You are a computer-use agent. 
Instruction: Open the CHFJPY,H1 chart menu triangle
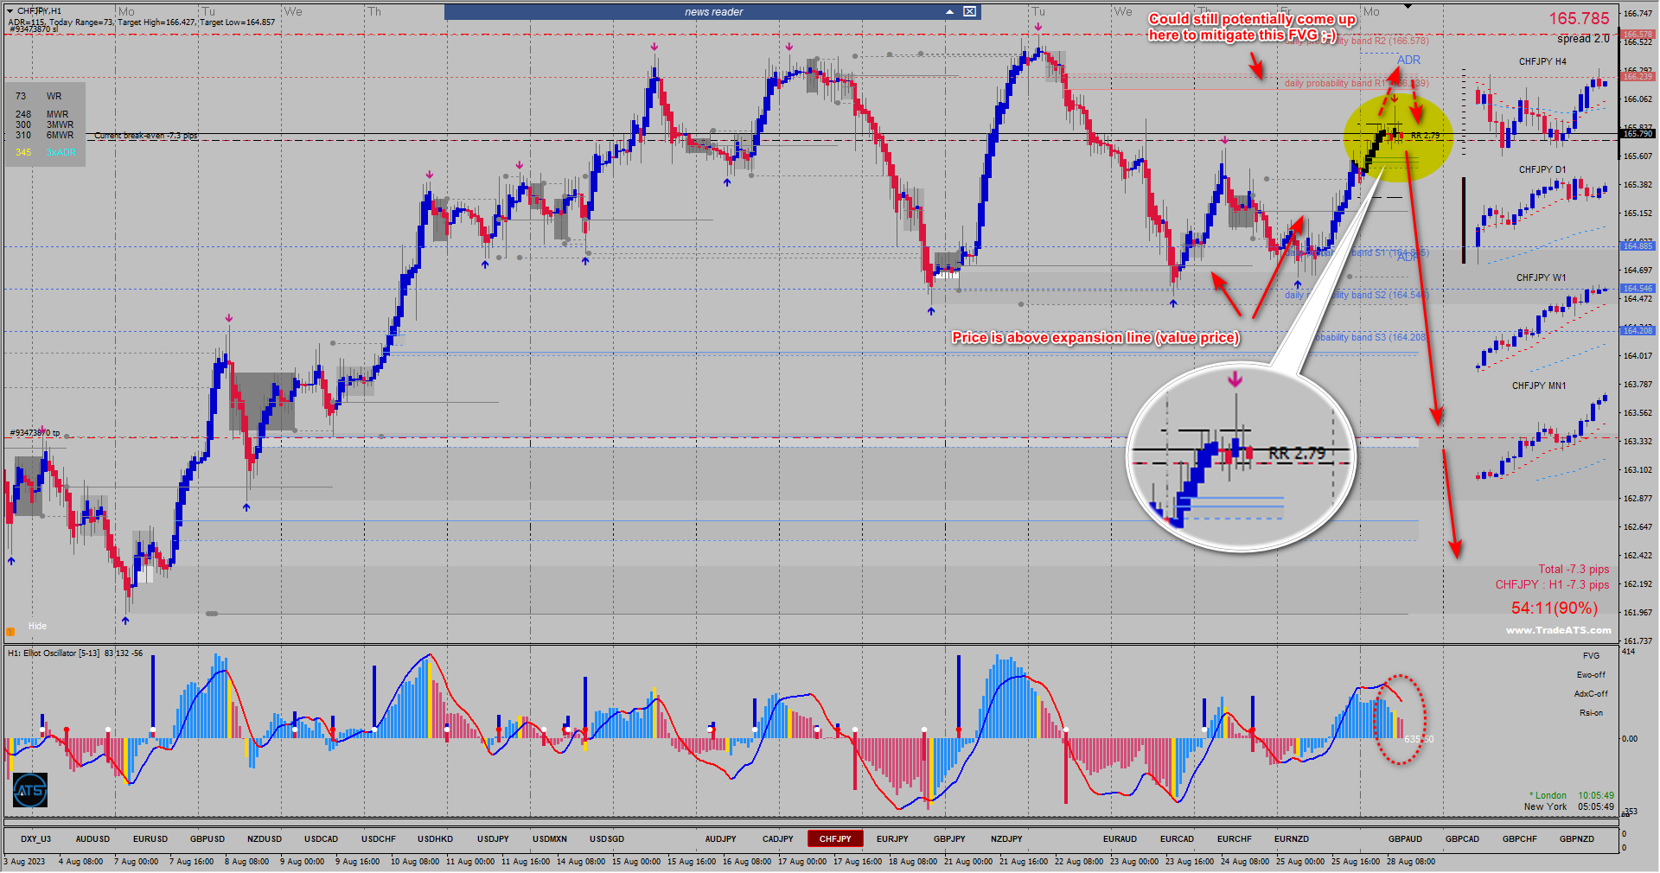10,11
